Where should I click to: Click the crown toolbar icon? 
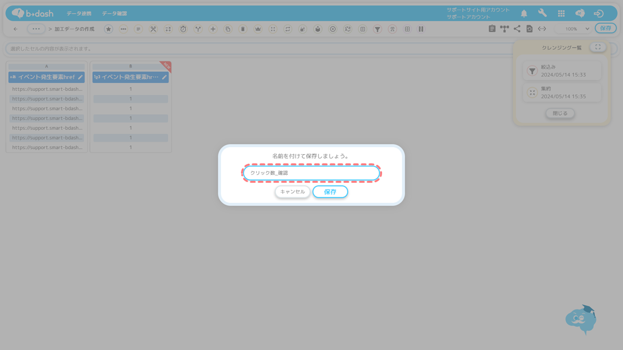(x=258, y=29)
